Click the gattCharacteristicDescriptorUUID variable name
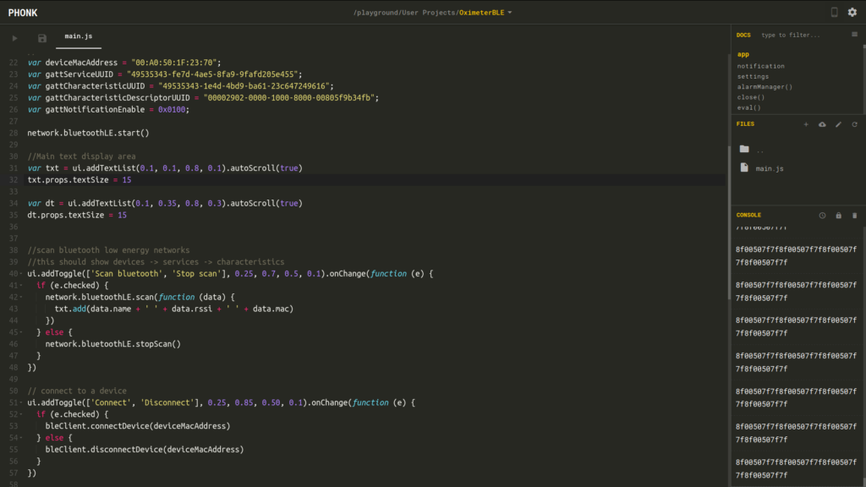 click(118, 98)
